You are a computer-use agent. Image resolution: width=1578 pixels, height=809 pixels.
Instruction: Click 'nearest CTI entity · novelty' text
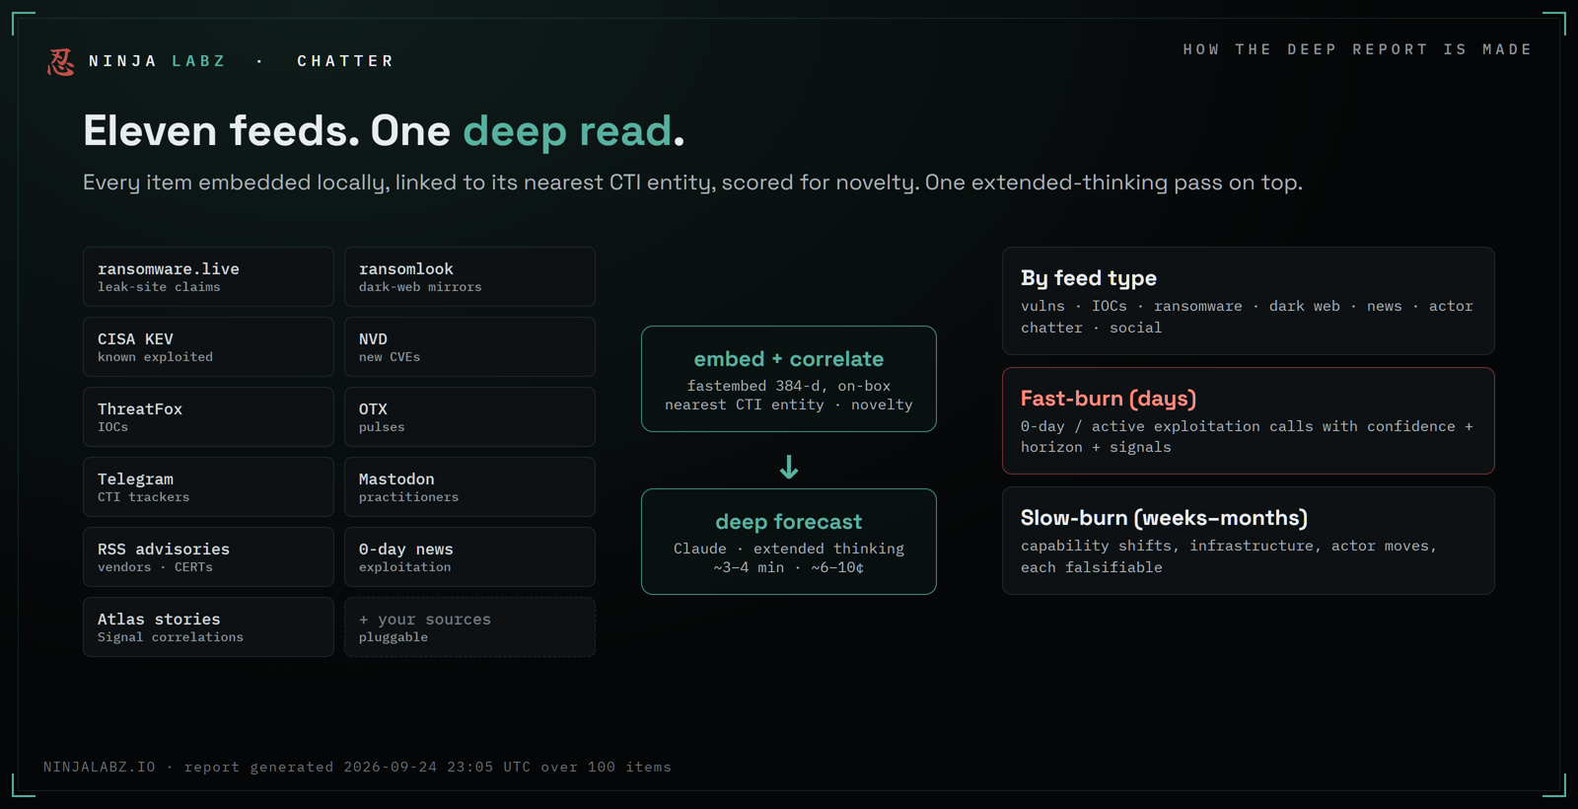click(x=789, y=404)
